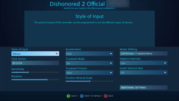Image resolution: width=179 pixels, height=101 pixels.
Task: Open ADDITIONAL SETTINGS
Action: [x=143, y=87]
